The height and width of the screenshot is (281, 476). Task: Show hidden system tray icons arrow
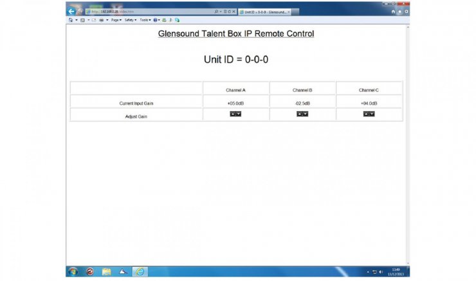(368, 272)
